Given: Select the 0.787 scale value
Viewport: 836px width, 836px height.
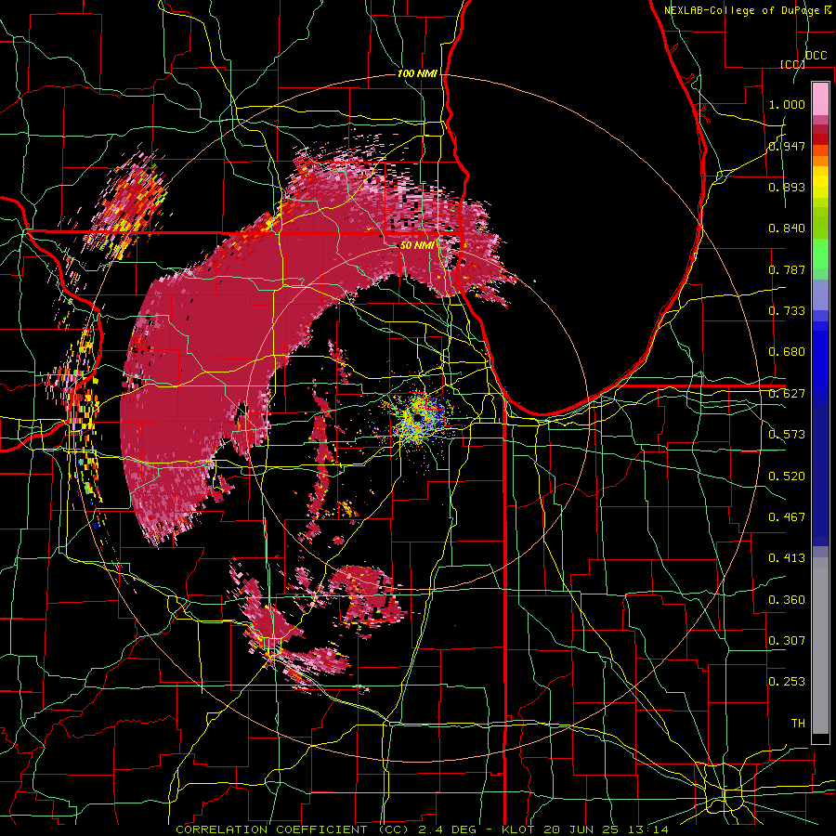Looking at the screenshot, I should [787, 269].
